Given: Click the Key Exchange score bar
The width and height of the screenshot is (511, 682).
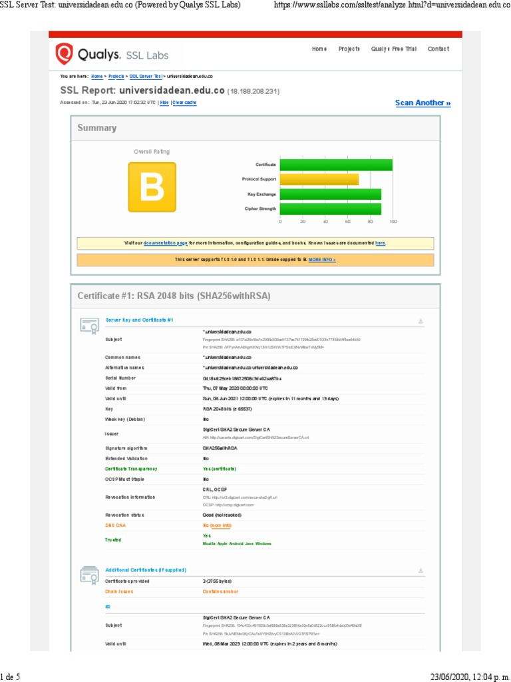Looking at the screenshot, I should coord(331,194).
